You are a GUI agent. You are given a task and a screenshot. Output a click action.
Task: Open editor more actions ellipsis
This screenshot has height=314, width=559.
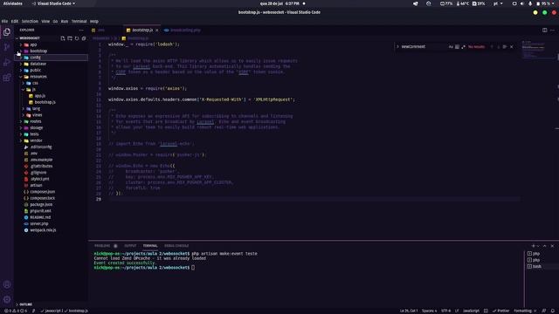[552, 31]
